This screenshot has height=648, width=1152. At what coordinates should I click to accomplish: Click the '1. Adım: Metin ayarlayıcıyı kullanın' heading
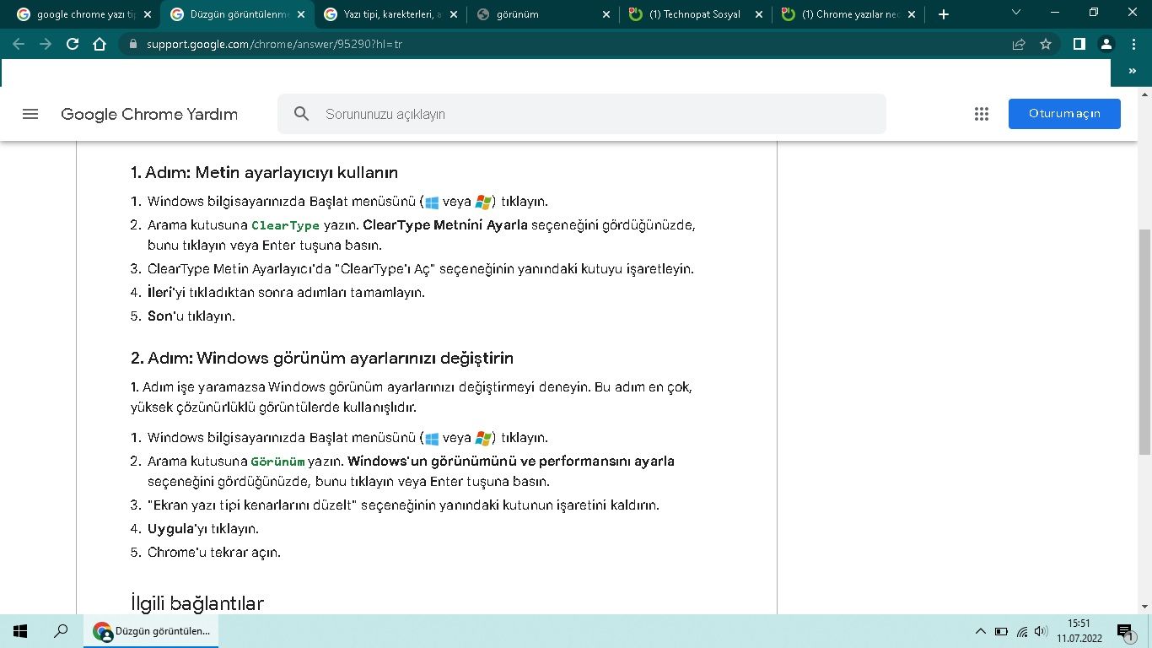click(264, 172)
